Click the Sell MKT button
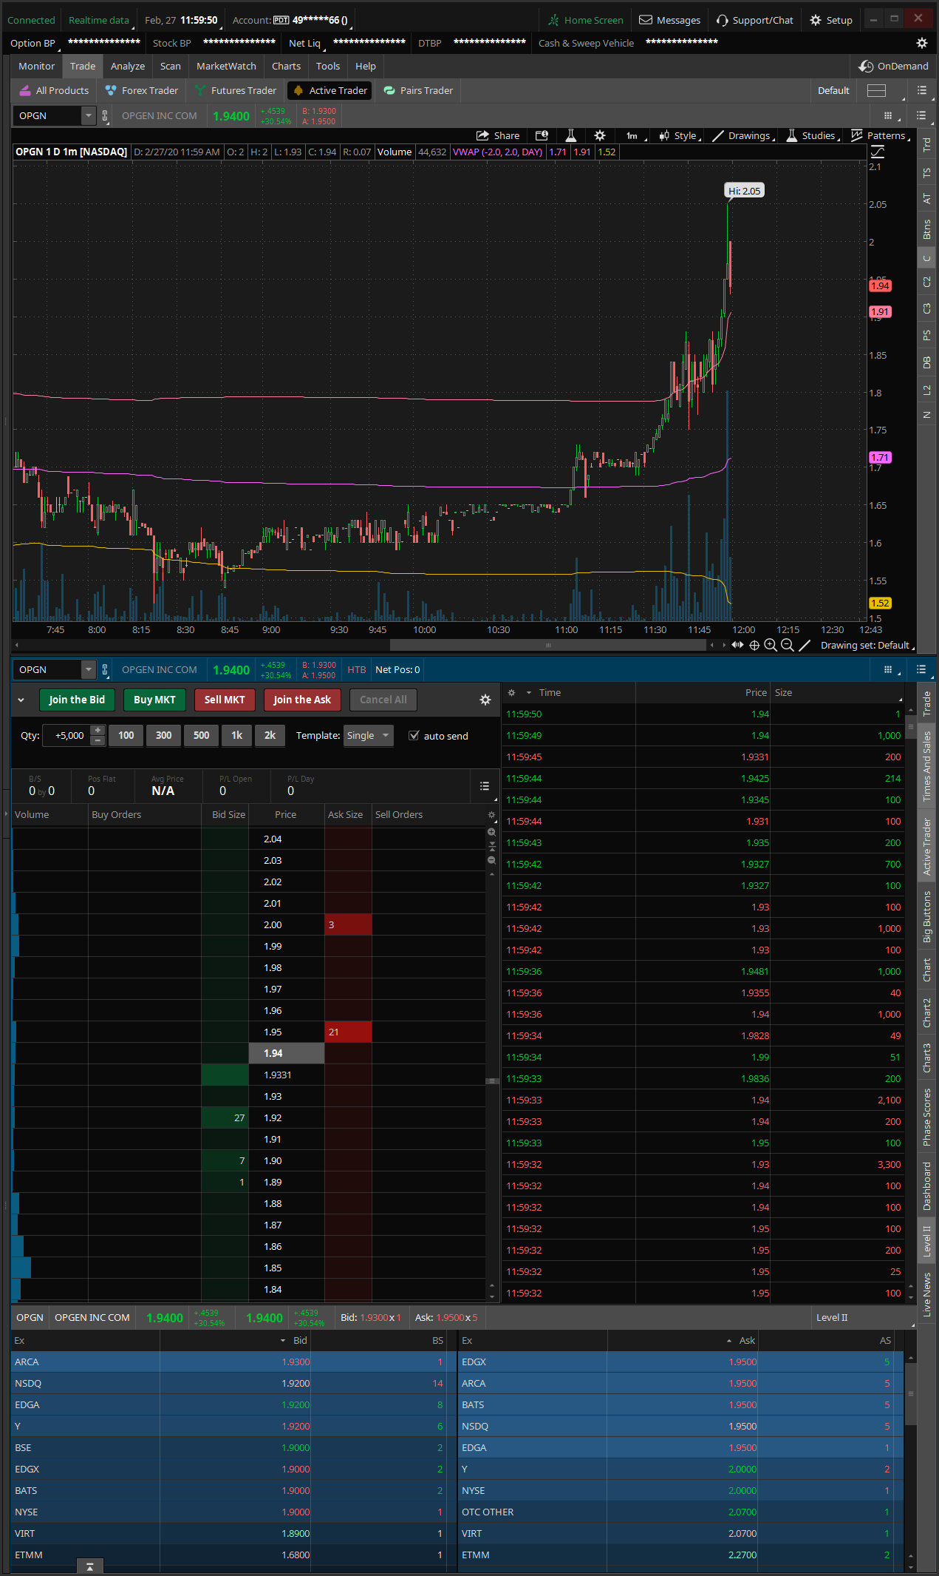Screen dimensions: 939x1576 click(225, 700)
